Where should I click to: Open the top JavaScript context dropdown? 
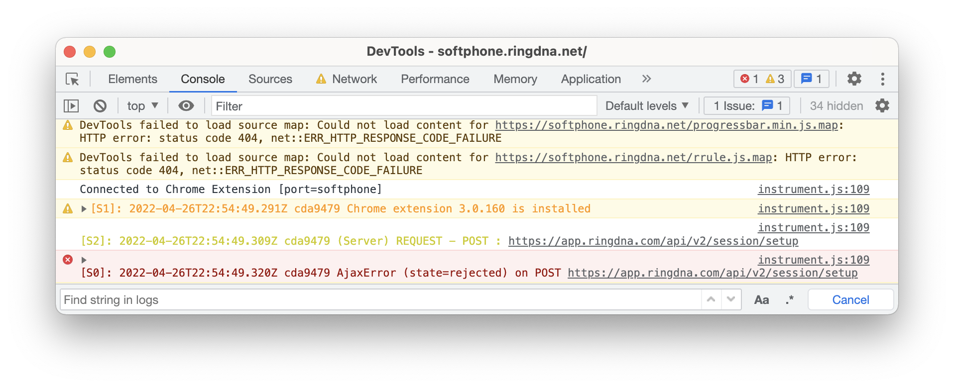pyautogui.click(x=142, y=106)
